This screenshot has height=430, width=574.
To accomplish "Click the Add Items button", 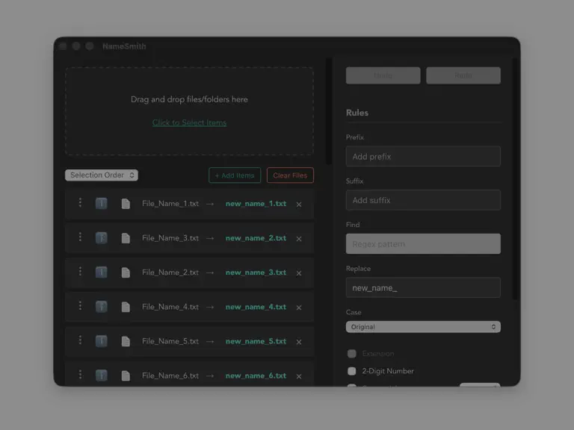I will pyautogui.click(x=235, y=175).
